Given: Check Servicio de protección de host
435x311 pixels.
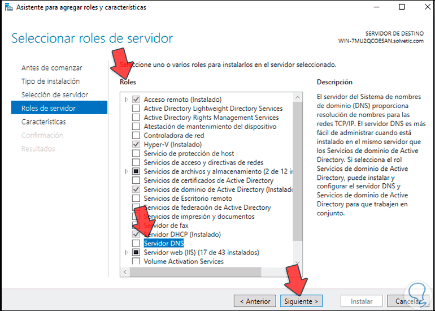Looking at the screenshot, I should point(136,153).
